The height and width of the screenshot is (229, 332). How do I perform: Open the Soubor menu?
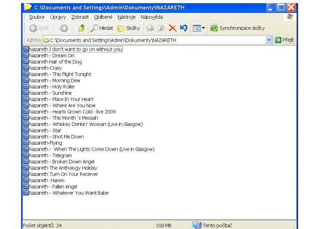point(37,17)
